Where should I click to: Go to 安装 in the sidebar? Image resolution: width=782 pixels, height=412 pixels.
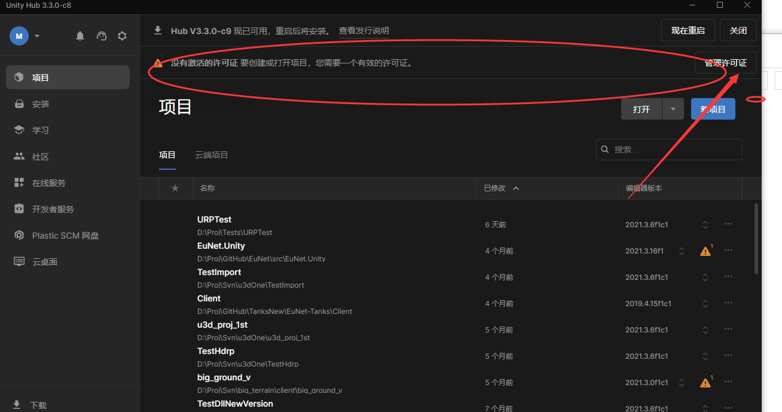(68, 104)
